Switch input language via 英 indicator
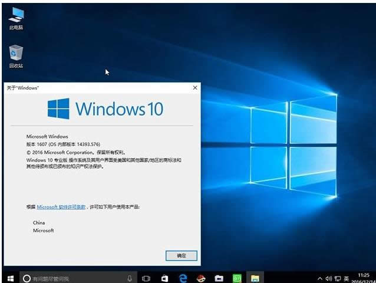376x283 pixels. [347, 278]
